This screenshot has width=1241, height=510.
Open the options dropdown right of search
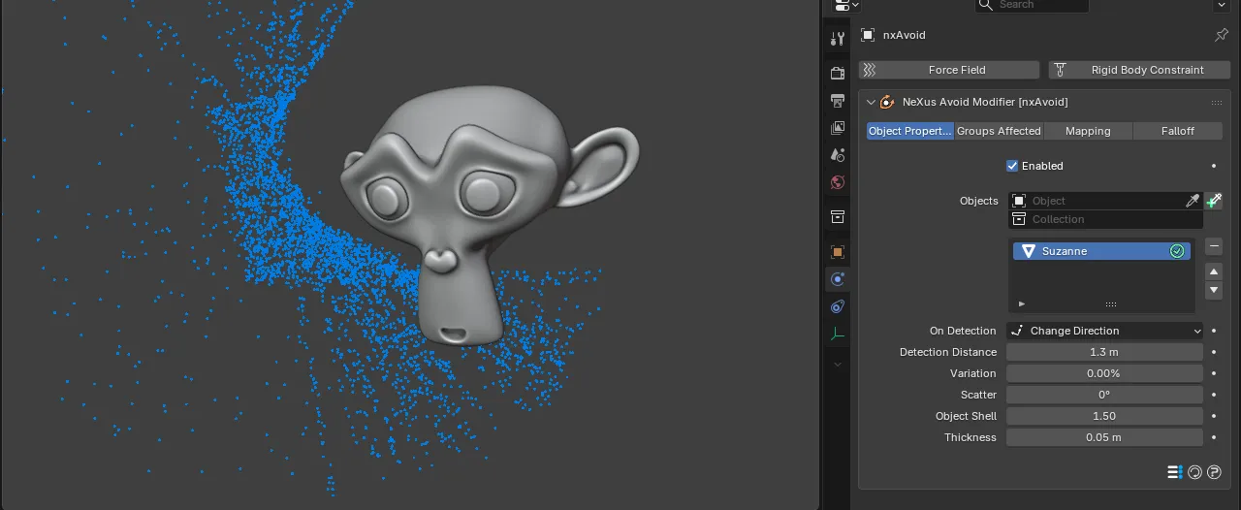(x=1222, y=5)
